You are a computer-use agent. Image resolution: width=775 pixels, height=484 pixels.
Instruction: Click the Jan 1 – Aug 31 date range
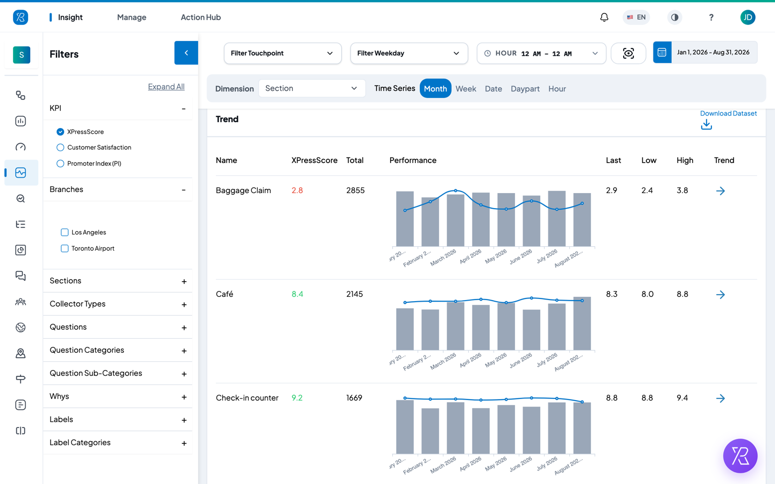(x=713, y=52)
